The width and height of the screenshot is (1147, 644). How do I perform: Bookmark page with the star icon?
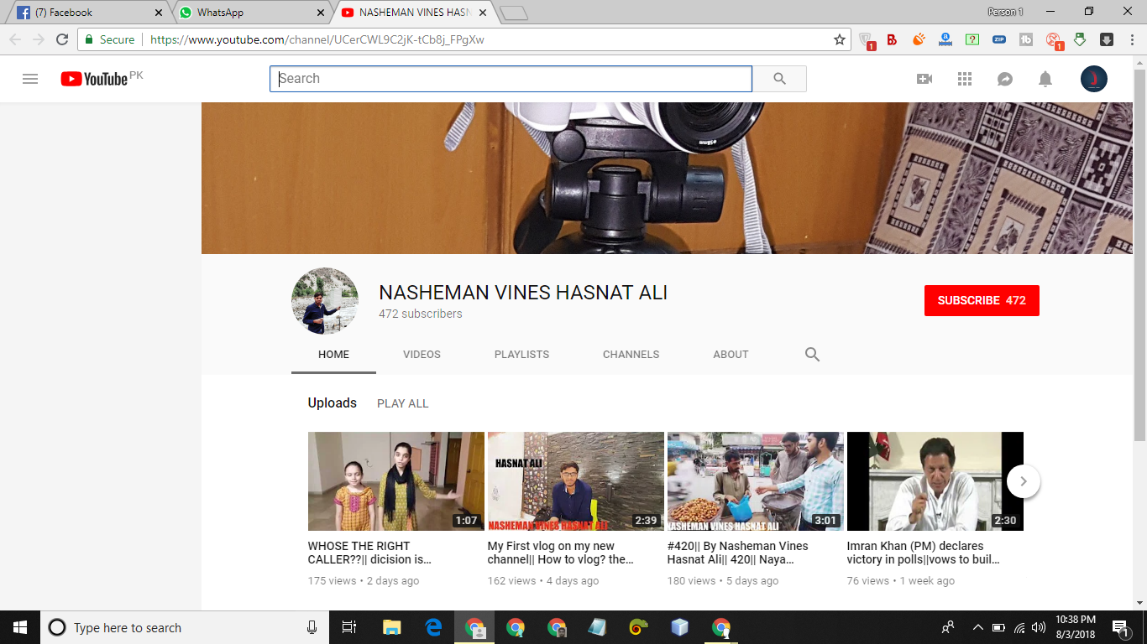[839, 39]
